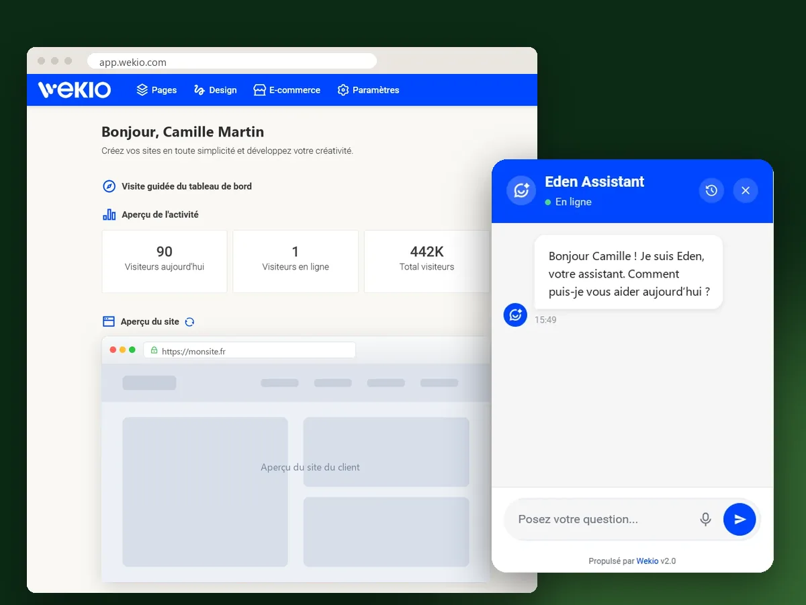The width and height of the screenshot is (806, 605).
Task: Start Visite guidée du tableau de bord
Action: pyautogui.click(x=177, y=186)
